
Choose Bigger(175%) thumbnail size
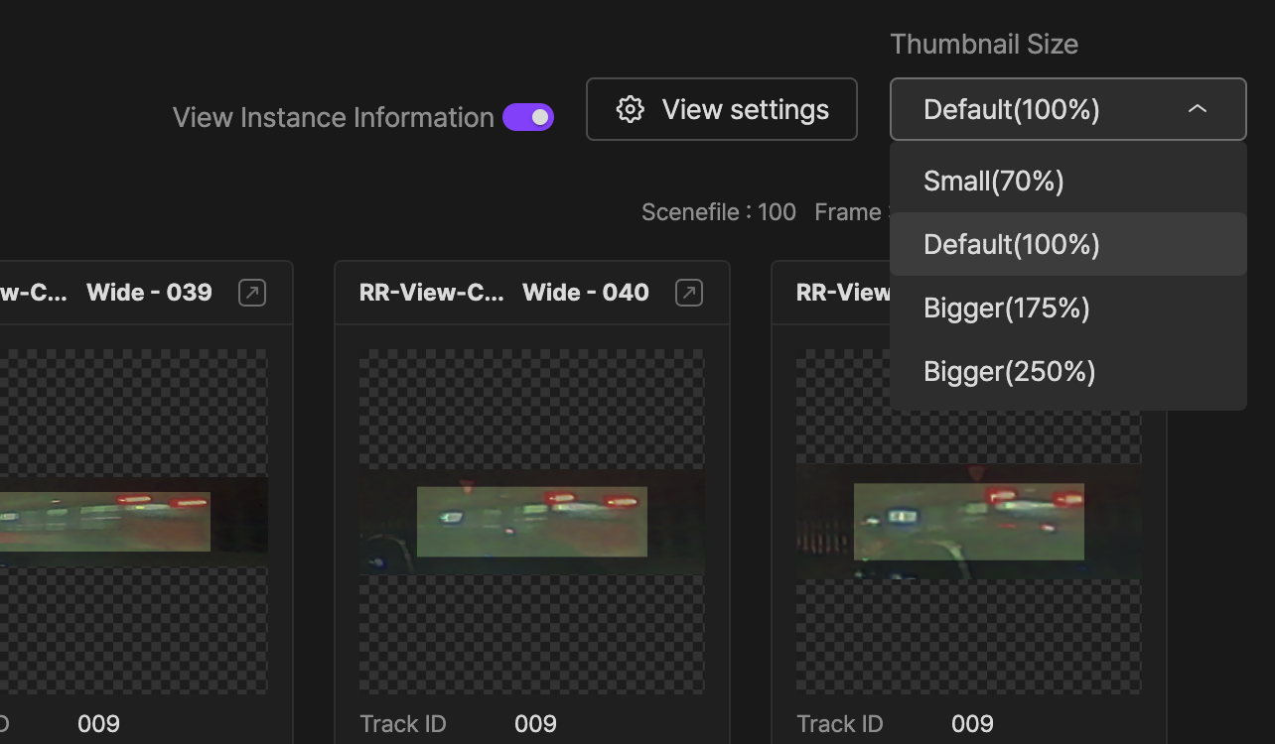(x=1068, y=308)
